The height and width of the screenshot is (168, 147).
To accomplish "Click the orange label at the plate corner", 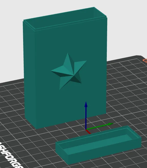I will point(145,60).
